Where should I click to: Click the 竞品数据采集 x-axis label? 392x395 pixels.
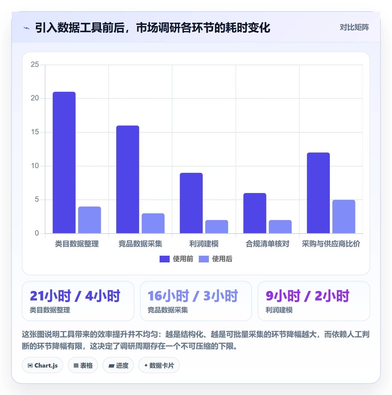coord(140,244)
